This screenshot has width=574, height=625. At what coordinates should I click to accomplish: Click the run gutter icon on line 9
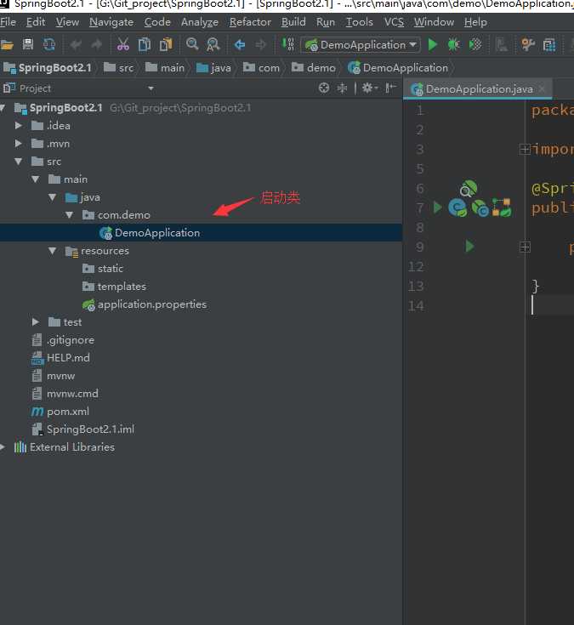469,247
